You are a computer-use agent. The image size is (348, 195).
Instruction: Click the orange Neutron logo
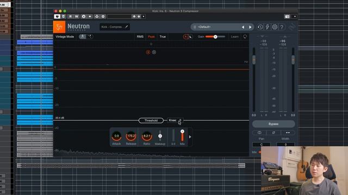tap(59, 27)
